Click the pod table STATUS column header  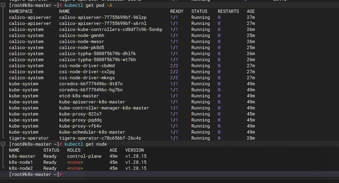pyautogui.click(x=199, y=11)
